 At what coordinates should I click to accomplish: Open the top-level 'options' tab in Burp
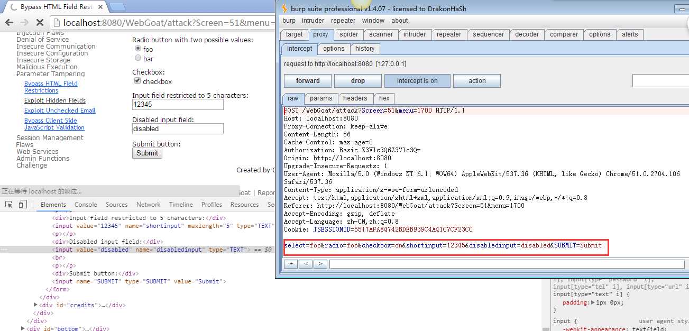[x=600, y=34]
